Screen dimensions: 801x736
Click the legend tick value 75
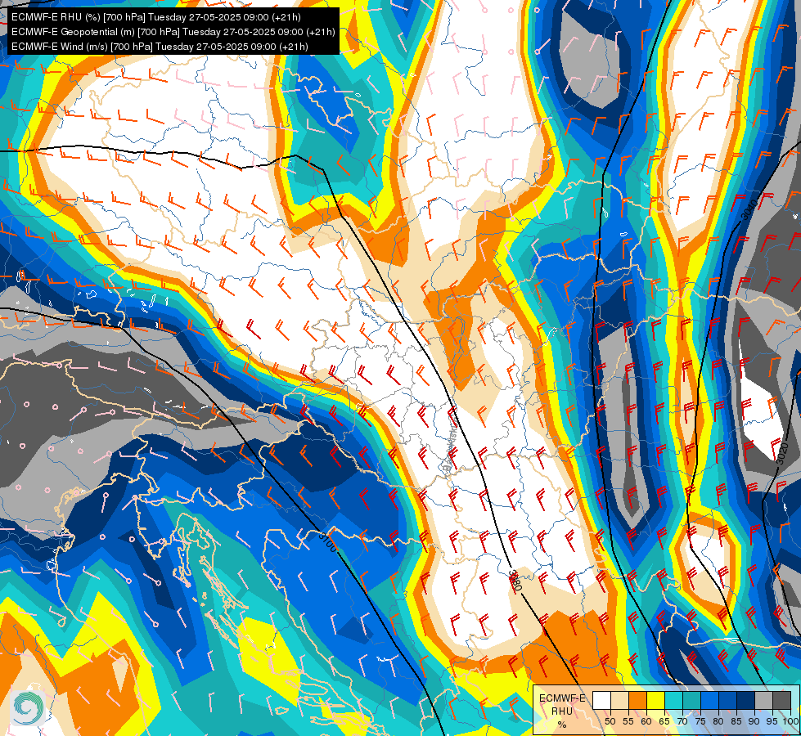[700, 721]
